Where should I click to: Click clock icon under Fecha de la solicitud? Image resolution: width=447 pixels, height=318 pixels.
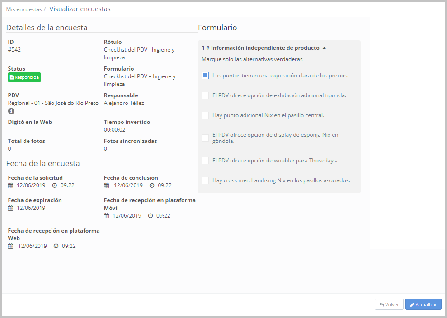click(x=54, y=185)
